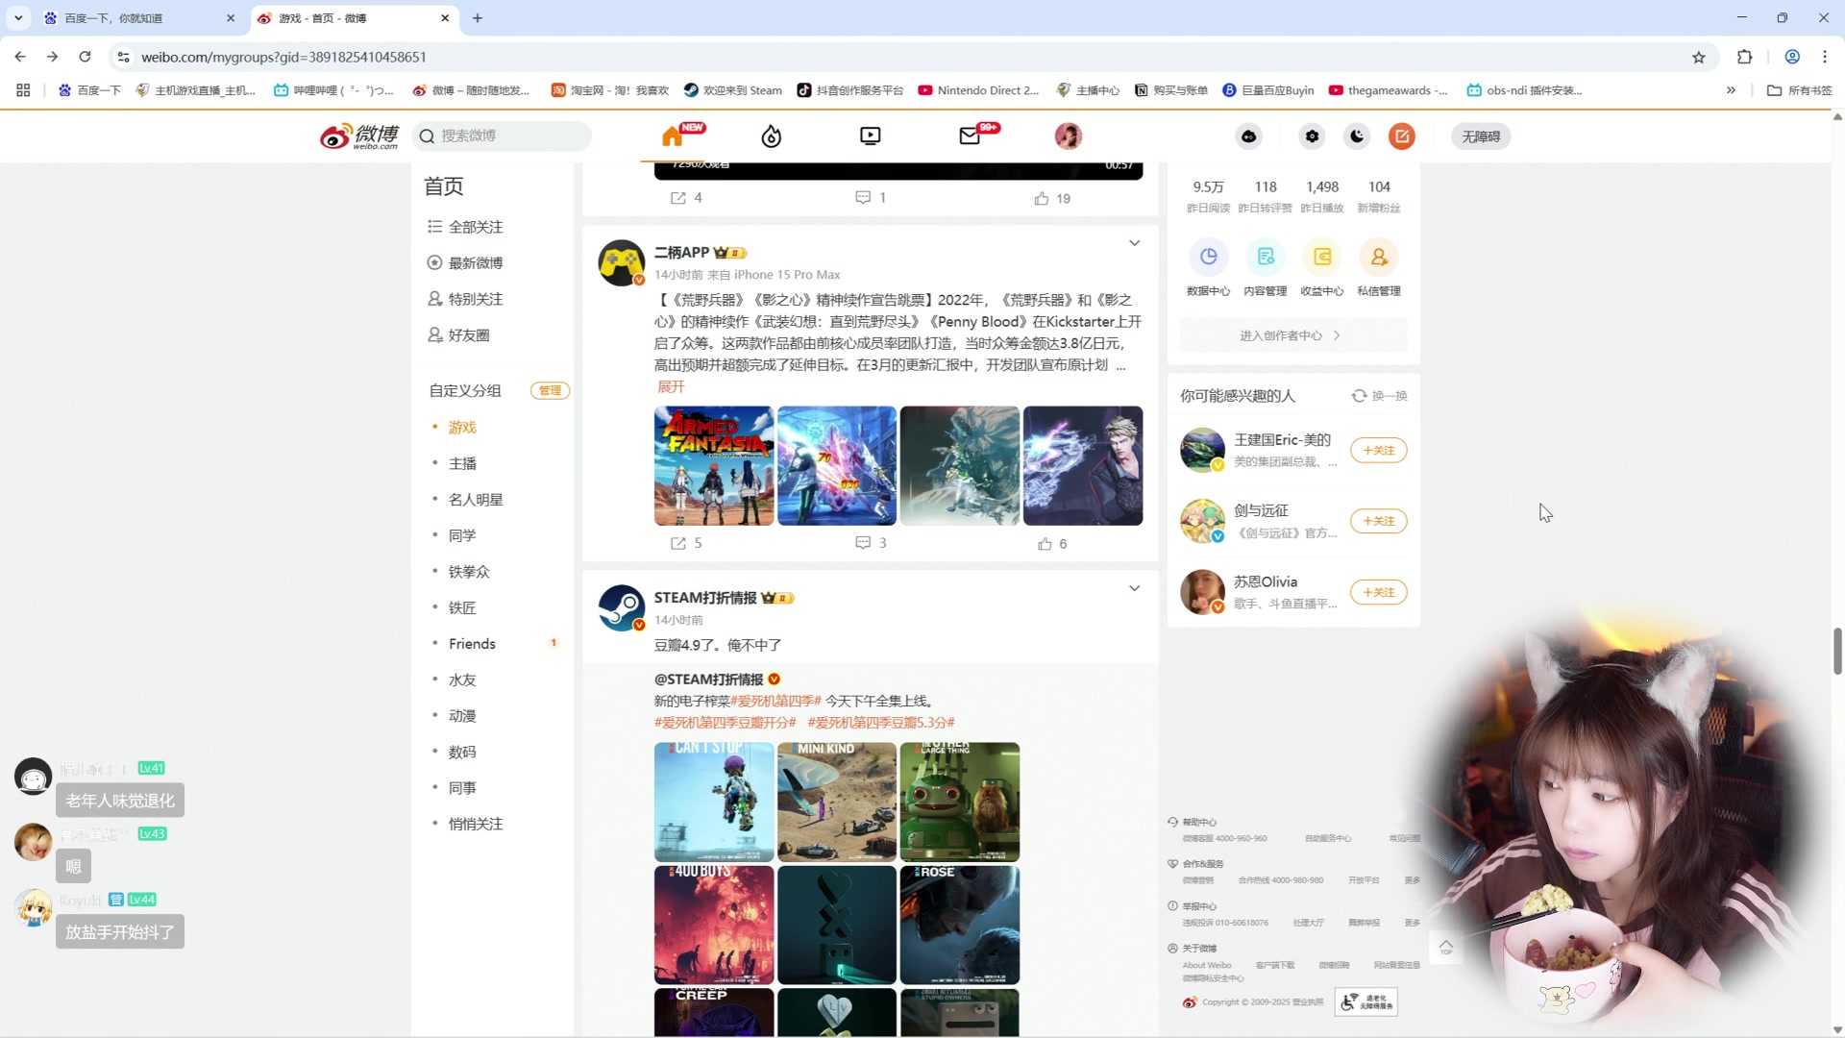Image resolution: width=1845 pixels, height=1038 pixels.
Task: Click the Weibo logo
Action: tap(359, 136)
